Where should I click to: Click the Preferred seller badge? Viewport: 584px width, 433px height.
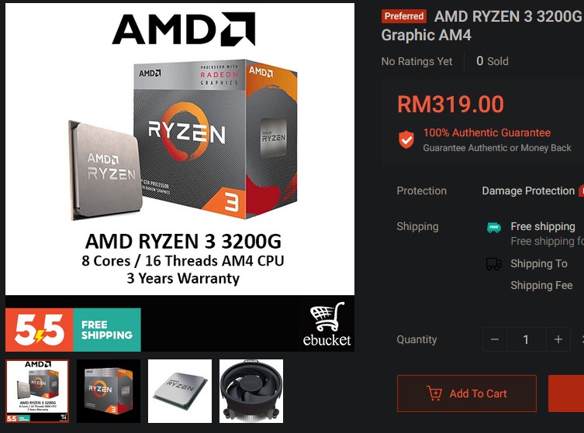click(x=404, y=16)
